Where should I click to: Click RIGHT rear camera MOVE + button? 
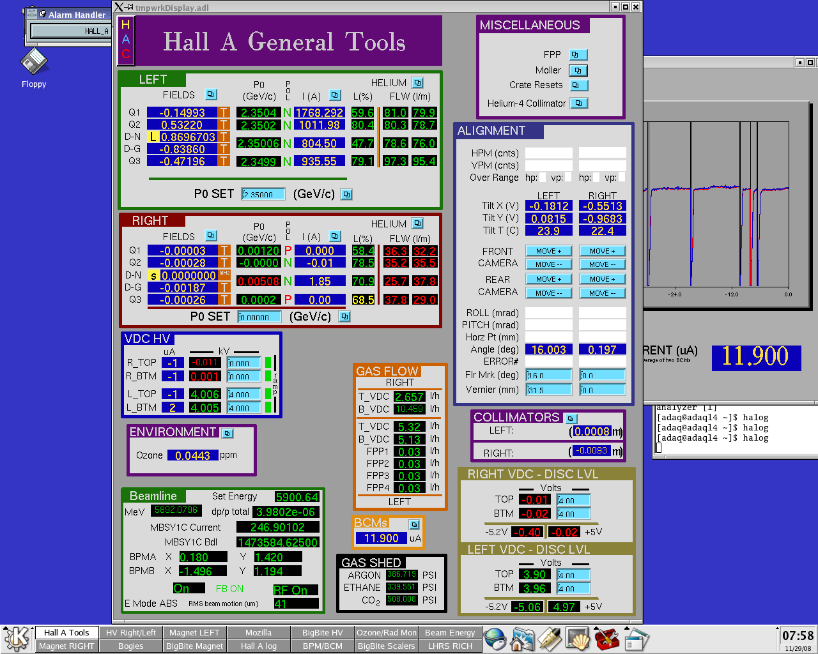603,279
